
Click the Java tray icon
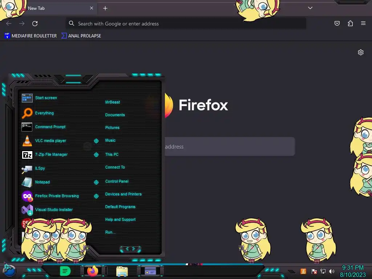click(303, 271)
